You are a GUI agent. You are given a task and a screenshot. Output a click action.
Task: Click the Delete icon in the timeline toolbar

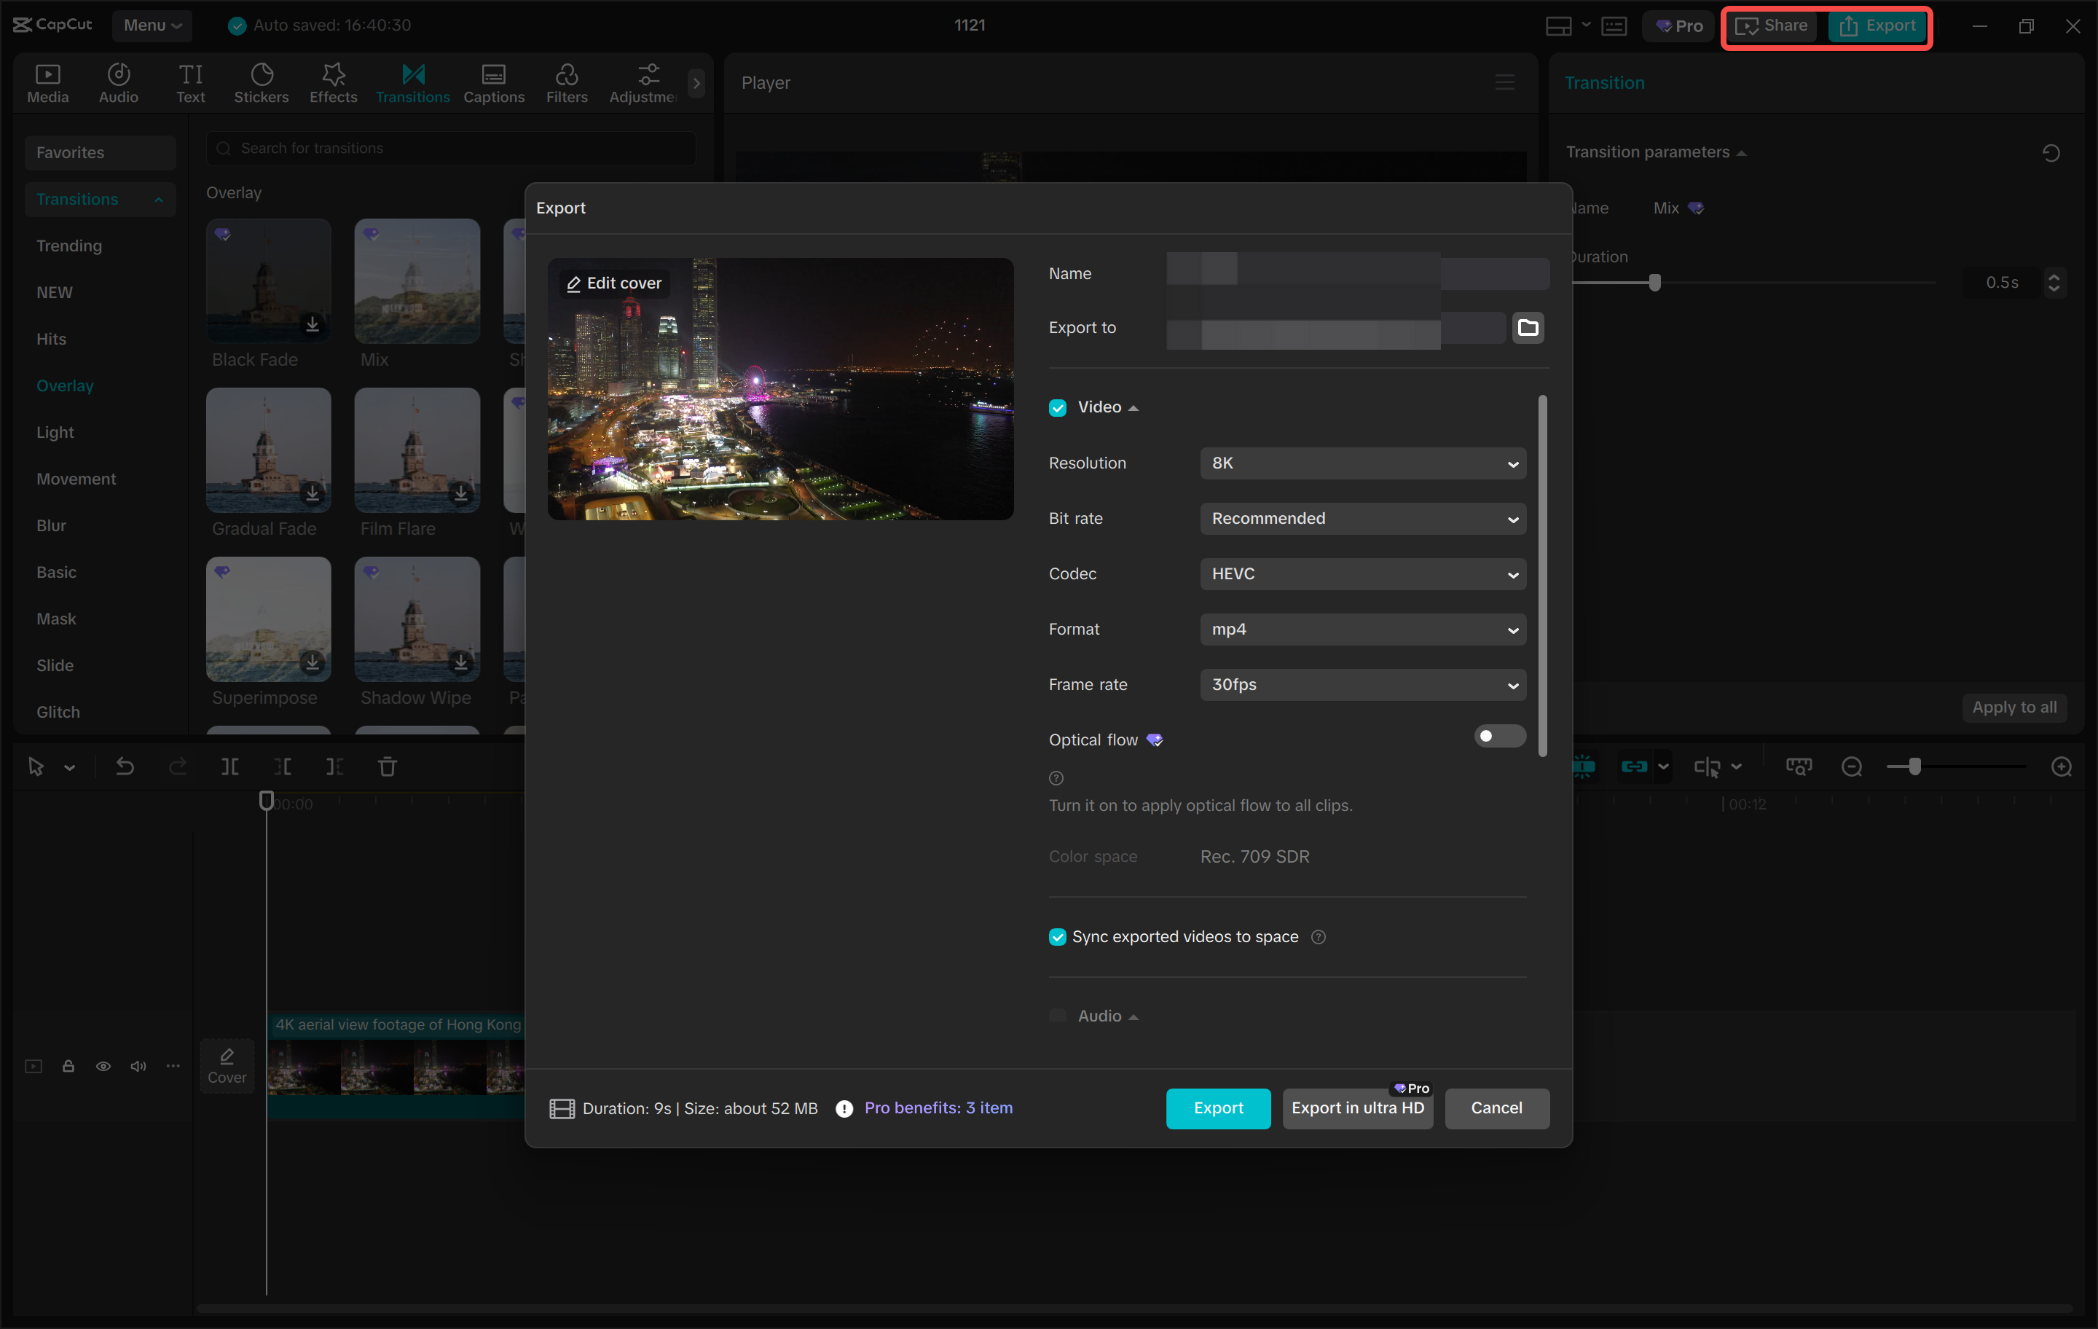click(x=388, y=766)
